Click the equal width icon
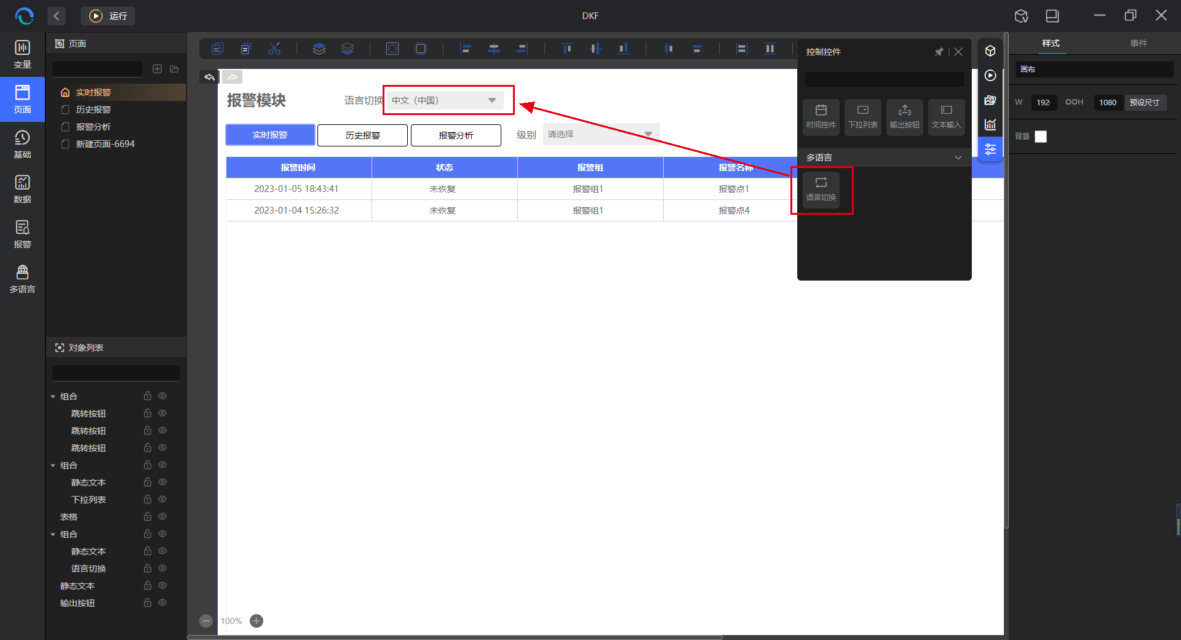This screenshot has height=640, width=1181. [x=742, y=49]
